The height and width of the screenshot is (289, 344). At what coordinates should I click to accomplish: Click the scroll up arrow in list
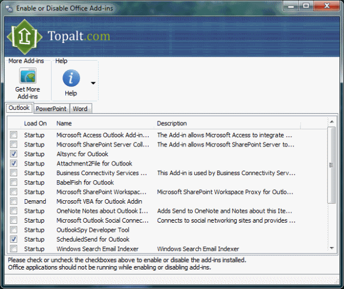pyautogui.click(x=332, y=121)
